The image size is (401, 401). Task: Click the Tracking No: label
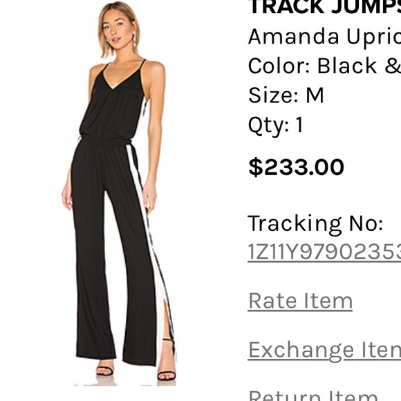pos(315,224)
